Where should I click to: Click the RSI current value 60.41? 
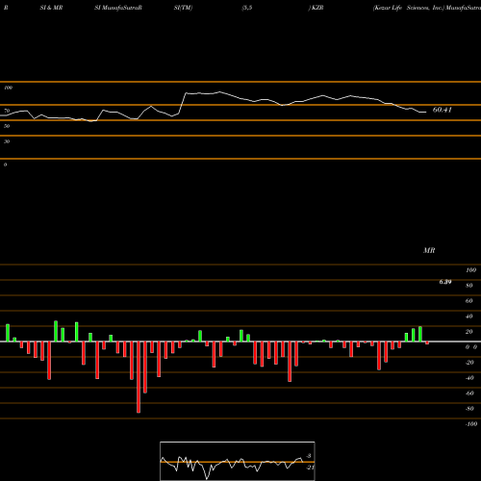coord(443,110)
